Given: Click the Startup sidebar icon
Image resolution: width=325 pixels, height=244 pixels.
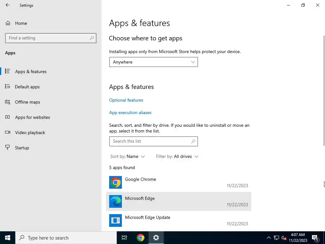Looking at the screenshot, I should click(8, 147).
